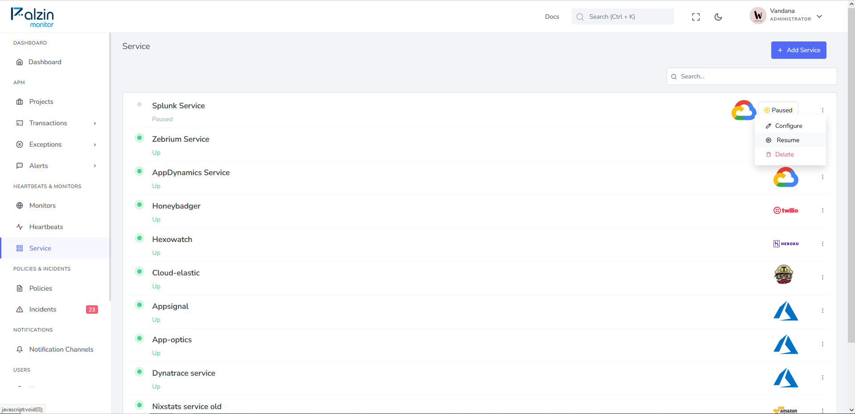Open the Zebrium Service entry
The width and height of the screenshot is (855, 414).
coord(180,139)
